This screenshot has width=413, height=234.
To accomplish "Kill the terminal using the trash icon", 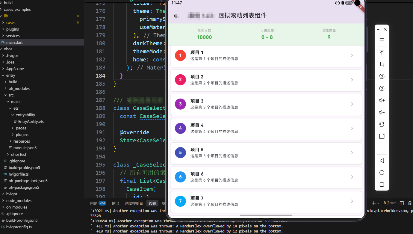I will coord(410,203).
